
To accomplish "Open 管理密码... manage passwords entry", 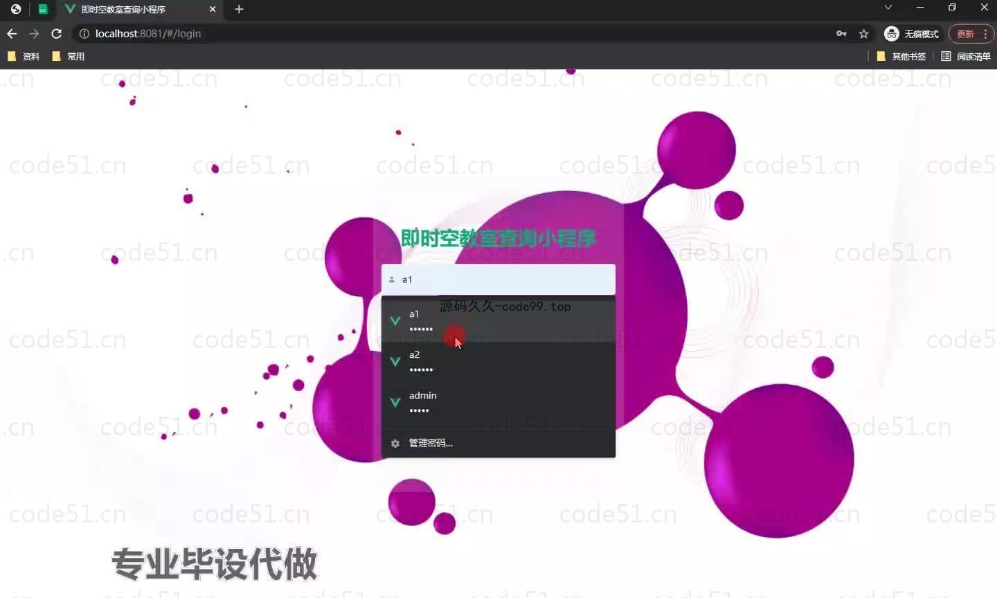I will pos(498,443).
